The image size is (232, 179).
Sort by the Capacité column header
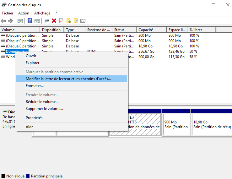[151, 30]
